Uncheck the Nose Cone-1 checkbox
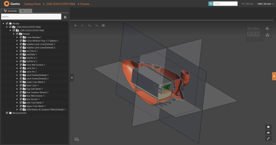 [21, 85]
